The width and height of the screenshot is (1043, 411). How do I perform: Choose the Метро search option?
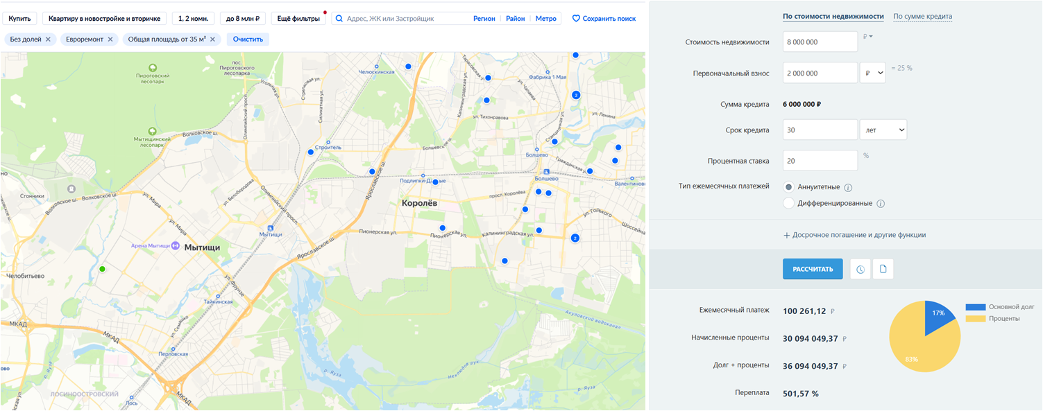(x=546, y=19)
